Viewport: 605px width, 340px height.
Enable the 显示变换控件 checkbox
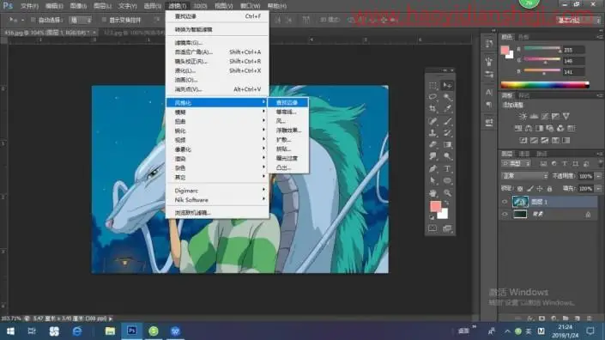click(x=104, y=20)
